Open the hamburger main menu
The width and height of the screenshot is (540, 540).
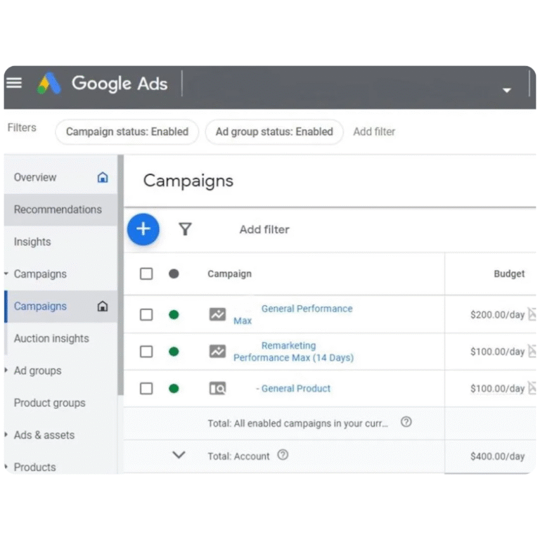point(14,84)
